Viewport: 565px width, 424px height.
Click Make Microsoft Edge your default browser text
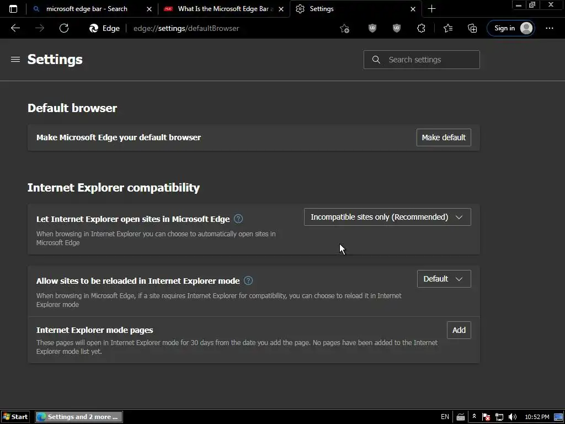[x=119, y=137]
